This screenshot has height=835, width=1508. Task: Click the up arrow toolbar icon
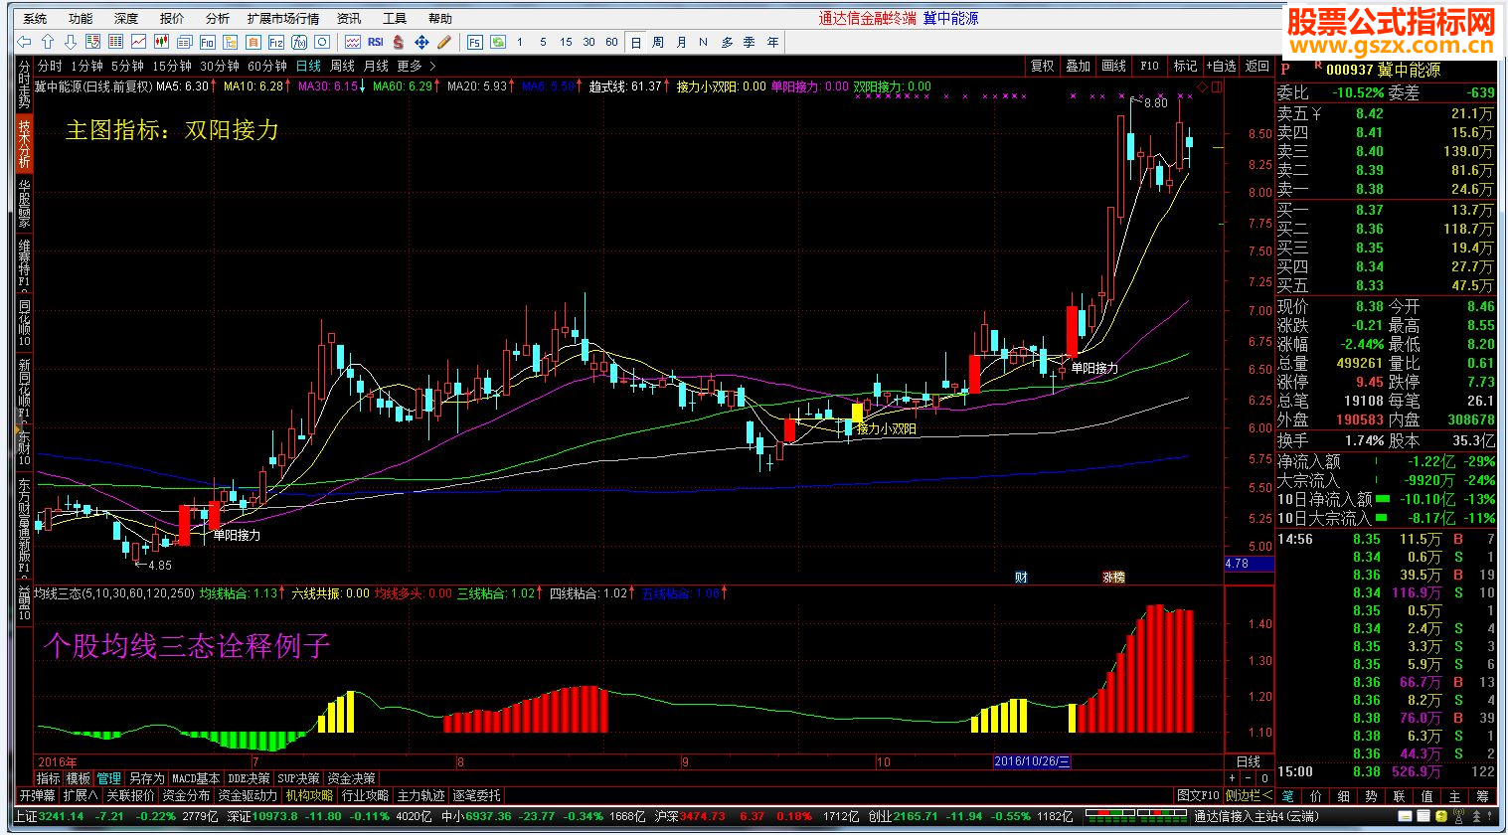(48, 42)
